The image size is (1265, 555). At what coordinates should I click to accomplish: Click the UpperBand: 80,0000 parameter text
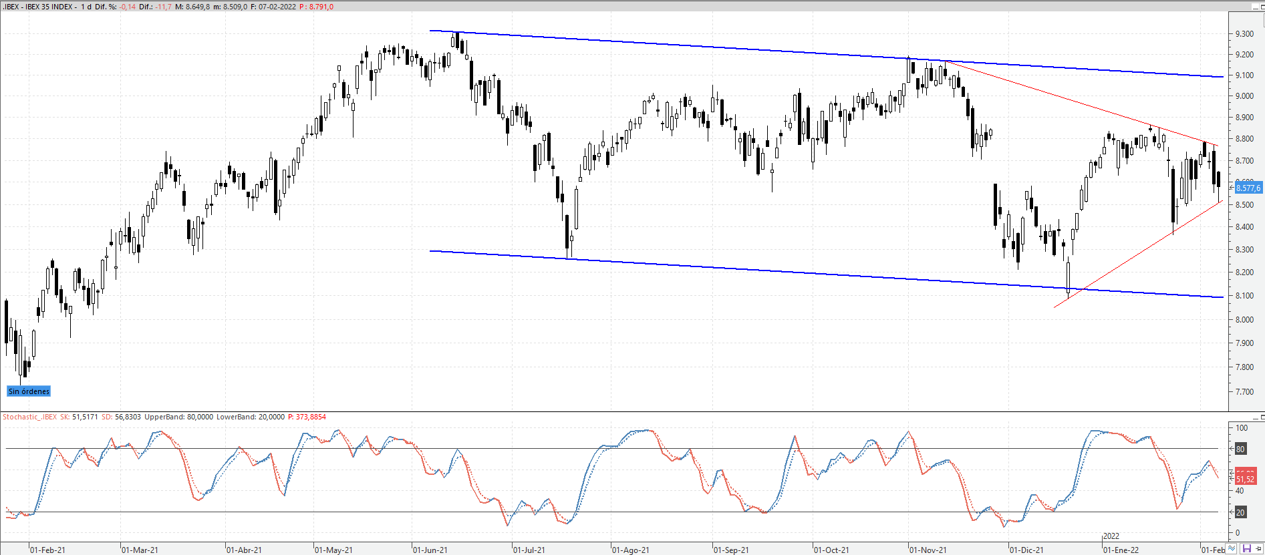click(178, 417)
